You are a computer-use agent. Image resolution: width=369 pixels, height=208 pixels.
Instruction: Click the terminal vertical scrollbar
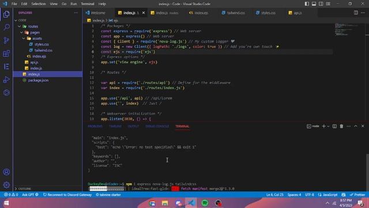[x=367, y=172]
